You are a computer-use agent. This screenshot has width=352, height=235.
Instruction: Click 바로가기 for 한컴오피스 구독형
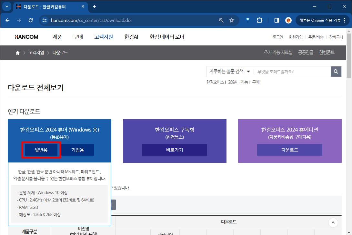coord(174,150)
